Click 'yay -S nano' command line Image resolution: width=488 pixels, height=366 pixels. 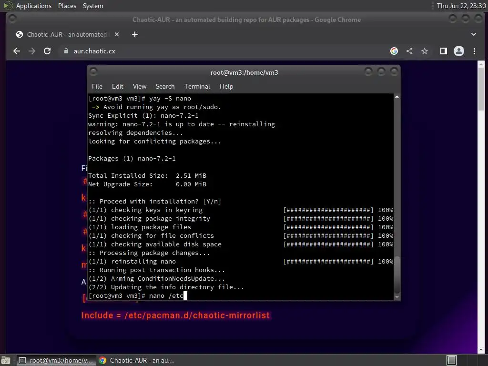(140, 98)
